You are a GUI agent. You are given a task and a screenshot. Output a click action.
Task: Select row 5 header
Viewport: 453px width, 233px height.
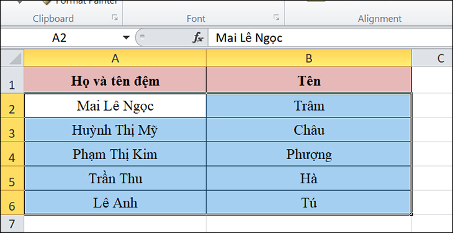12,178
